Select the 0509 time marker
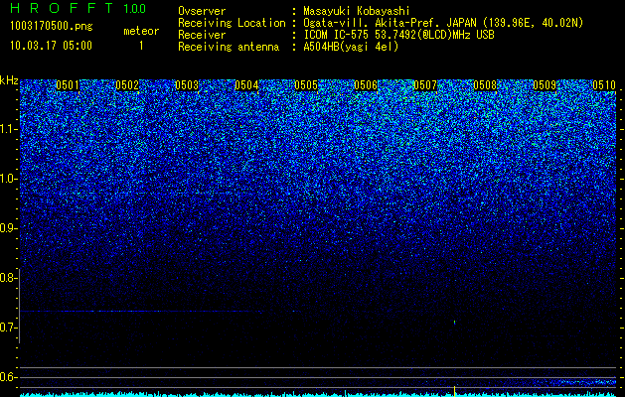This screenshot has height=397, width=625. 545,85
